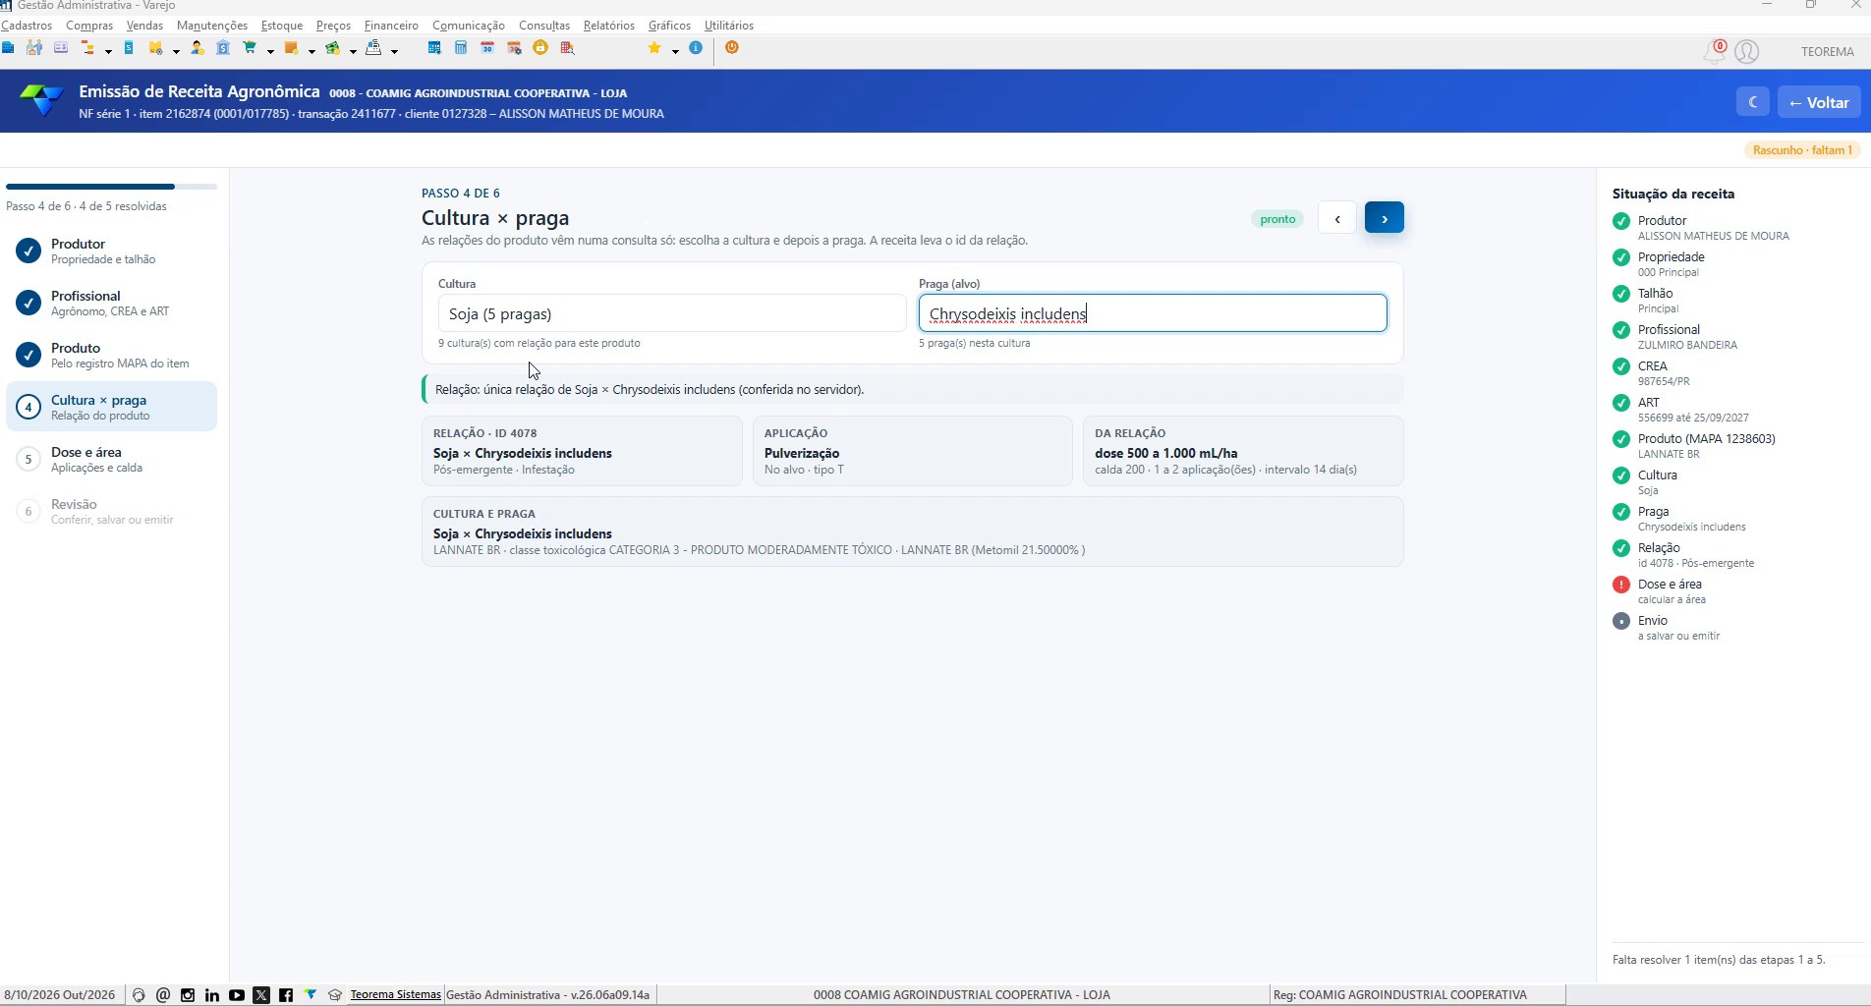The height and width of the screenshot is (1006, 1871).
Task: Open the blue information icon
Action: click(x=696, y=47)
